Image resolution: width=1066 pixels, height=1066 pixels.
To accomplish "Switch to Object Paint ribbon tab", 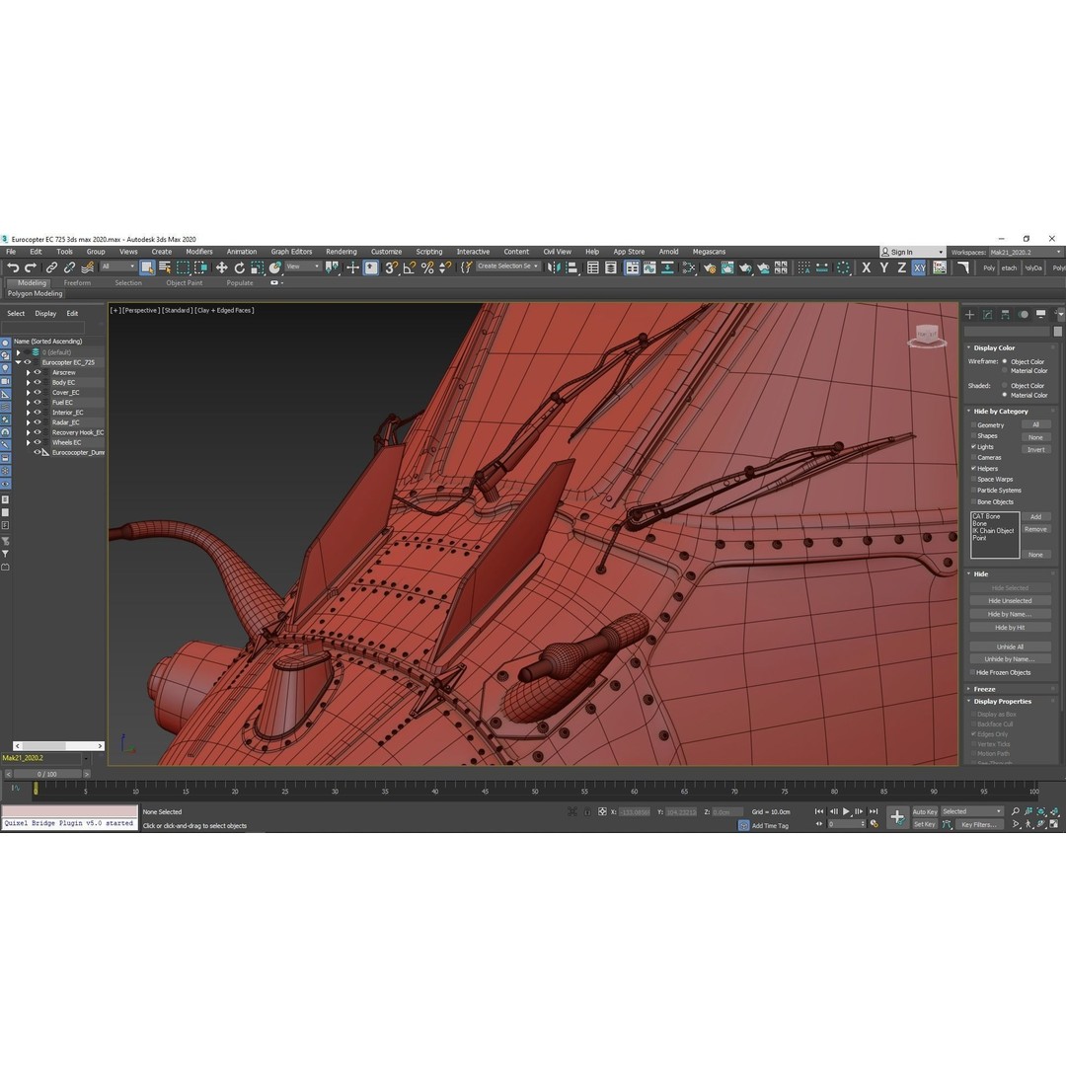I will (185, 283).
